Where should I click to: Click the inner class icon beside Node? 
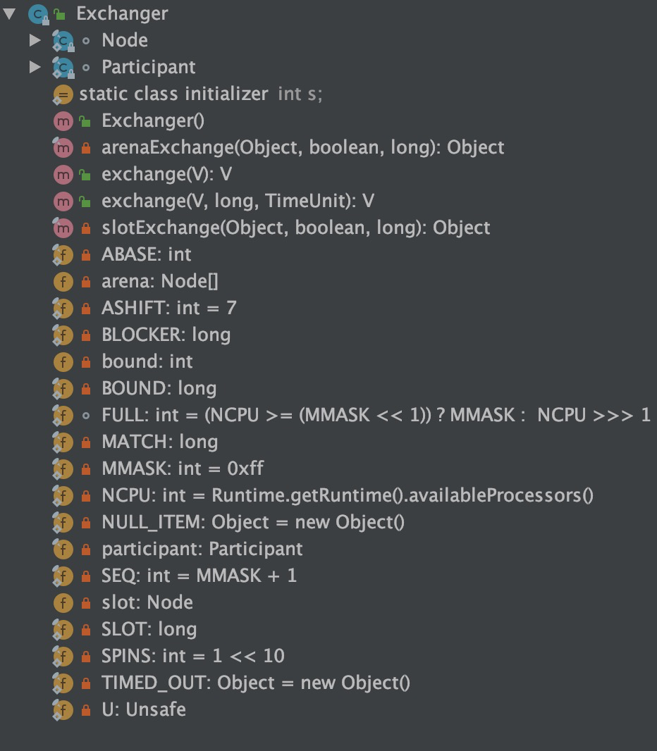tap(63, 39)
